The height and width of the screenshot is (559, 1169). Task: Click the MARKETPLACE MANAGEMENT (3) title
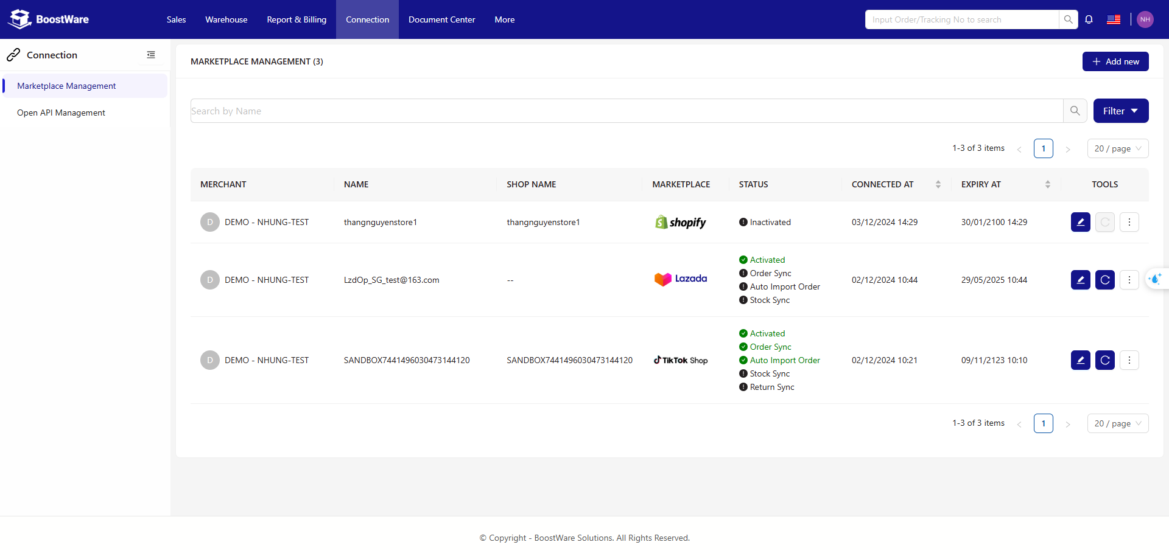257,61
